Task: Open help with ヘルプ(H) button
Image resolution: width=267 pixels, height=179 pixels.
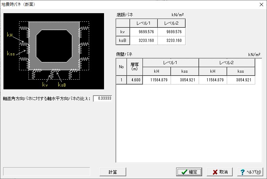Action: point(250,172)
